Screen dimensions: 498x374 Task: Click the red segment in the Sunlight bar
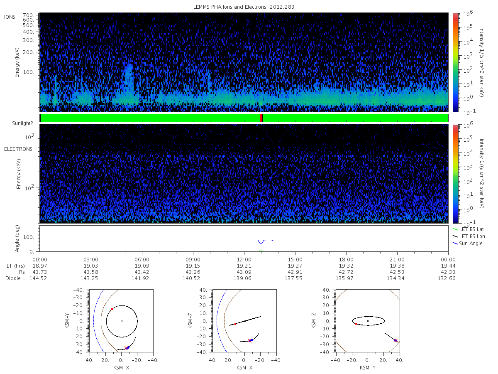[x=261, y=118]
